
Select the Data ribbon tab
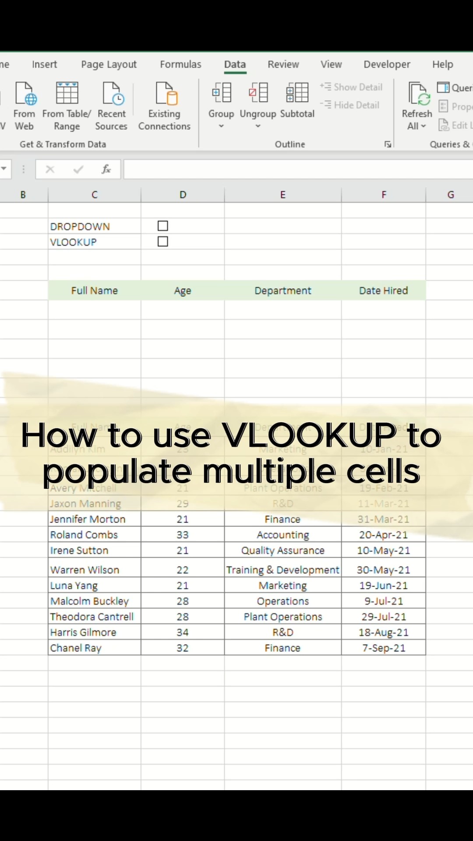click(x=235, y=64)
